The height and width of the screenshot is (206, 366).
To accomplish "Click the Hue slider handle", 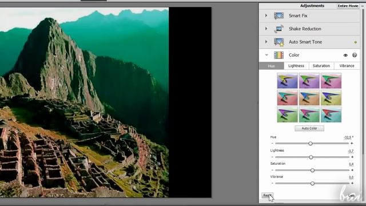I will tap(310, 144).
